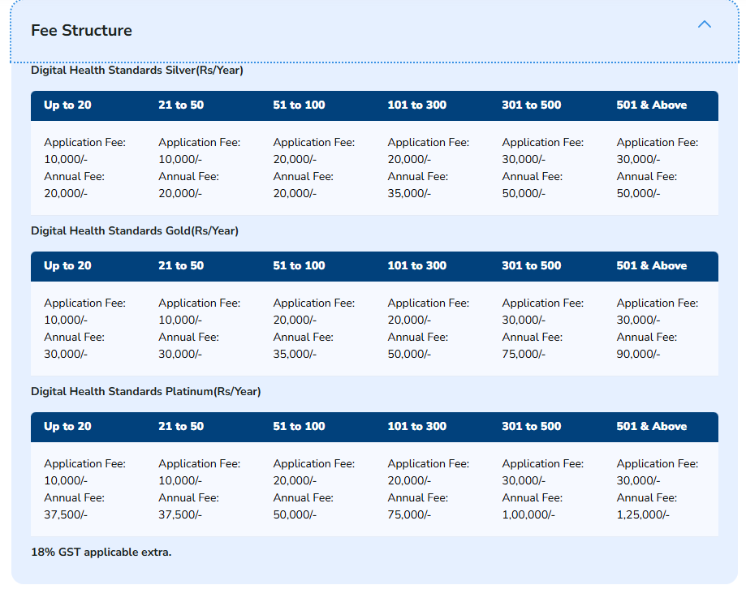Collapse Fee Structure with the chevron icon
The image size is (746, 598).
(704, 24)
